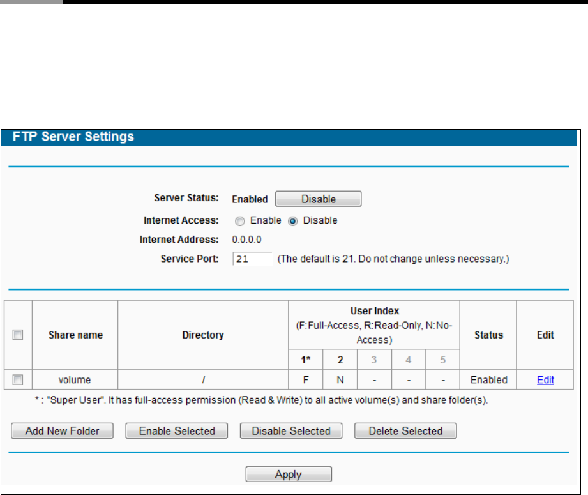588x495 pixels.
Task: Click the Enable Selected button
Action: [177, 431]
